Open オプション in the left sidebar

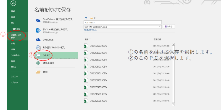coord(15,82)
